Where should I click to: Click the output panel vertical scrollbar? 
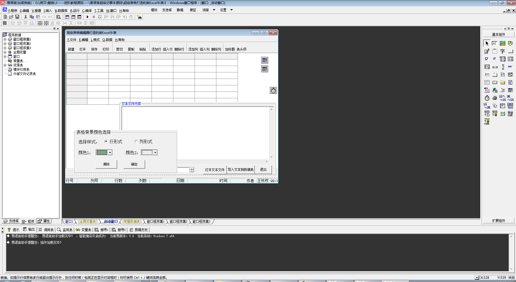[x=511, y=253]
